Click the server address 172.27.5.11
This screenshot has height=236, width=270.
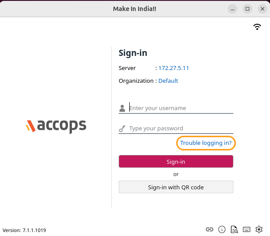pyautogui.click(x=174, y=68)
